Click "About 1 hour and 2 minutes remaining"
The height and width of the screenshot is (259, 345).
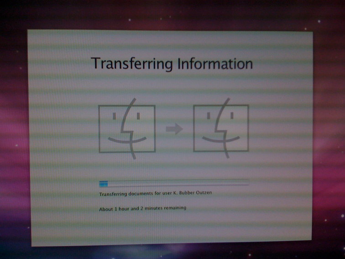coord(142,208)
